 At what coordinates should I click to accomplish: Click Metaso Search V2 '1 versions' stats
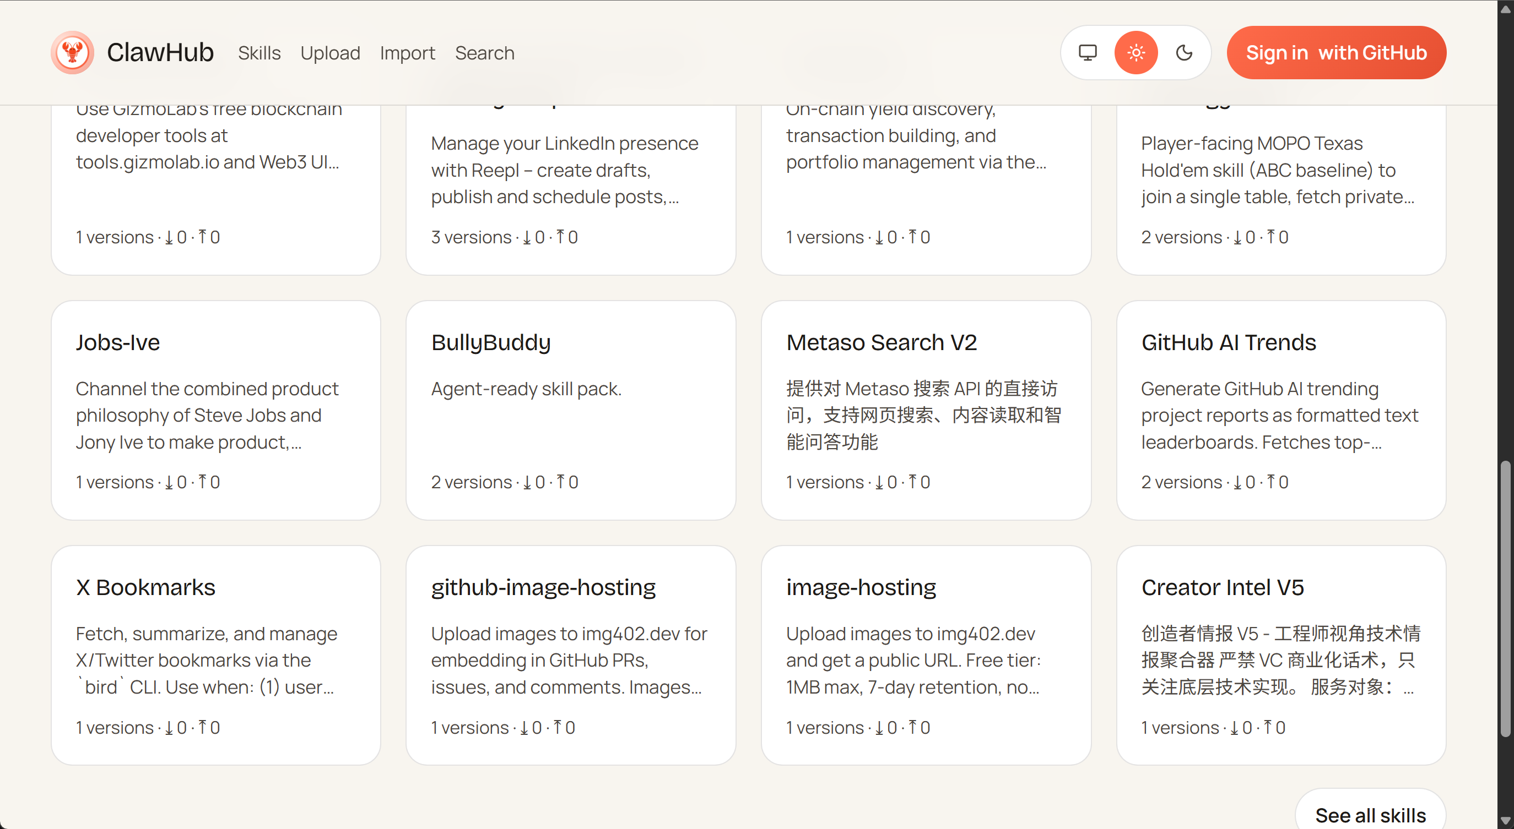(857, 482)
